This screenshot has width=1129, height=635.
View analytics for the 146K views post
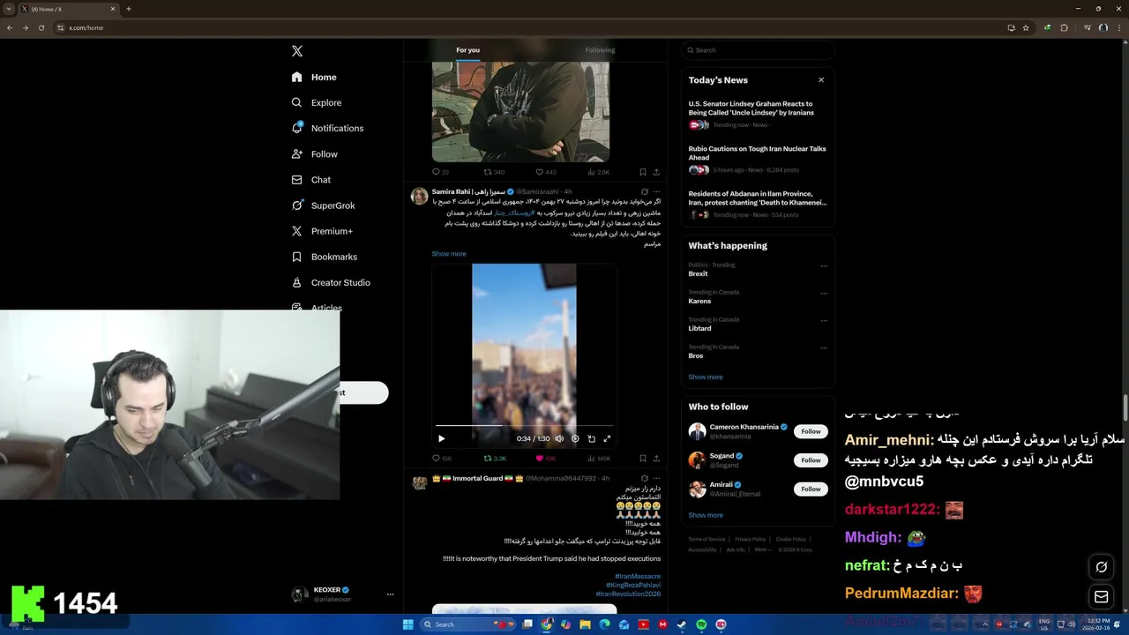[599, 459]
